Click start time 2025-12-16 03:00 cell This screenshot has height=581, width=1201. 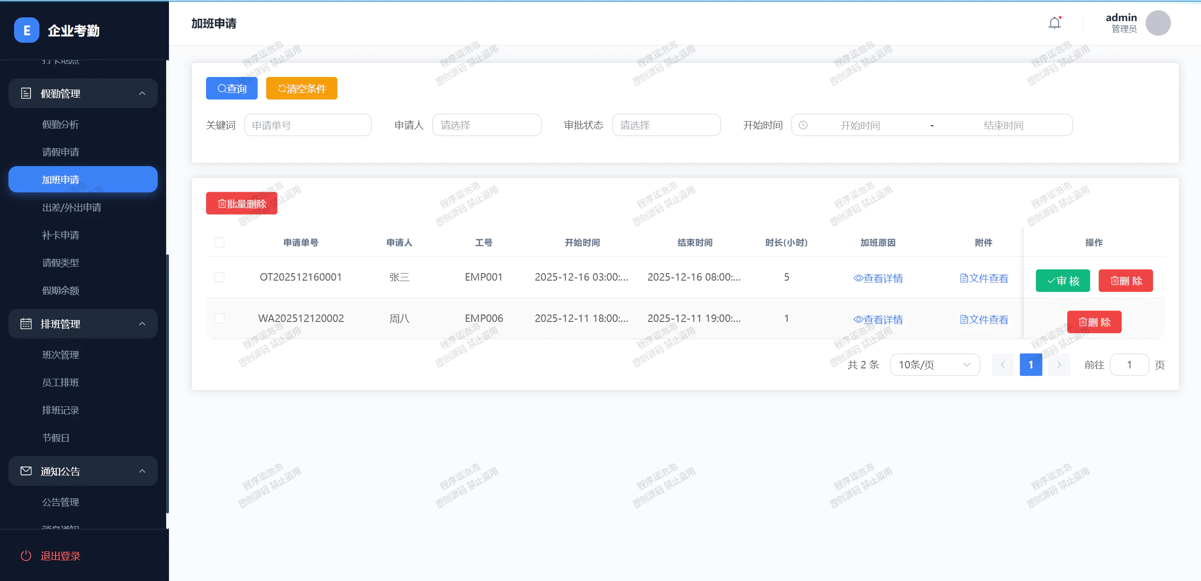[x=582, y=277]
